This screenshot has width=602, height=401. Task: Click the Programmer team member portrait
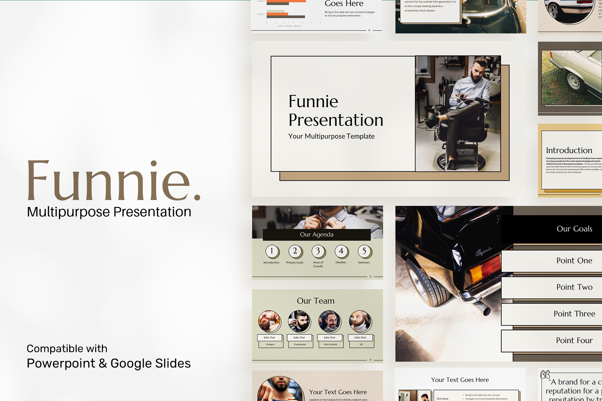(299, 321)
